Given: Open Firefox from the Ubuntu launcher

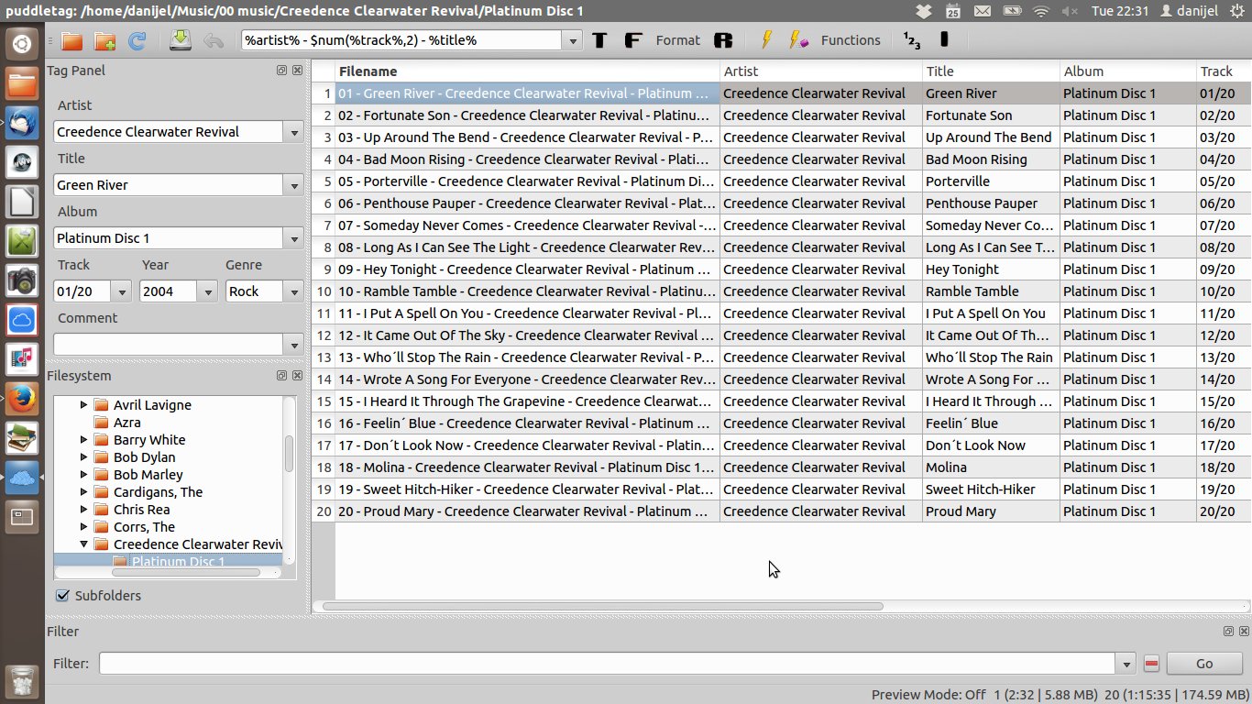Looking at the screenshot, I should coord(22,399).
